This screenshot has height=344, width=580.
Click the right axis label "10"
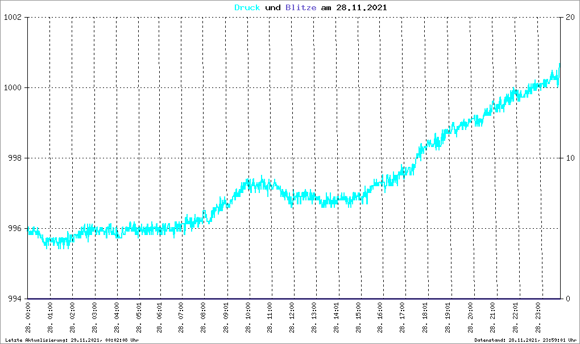570,158
